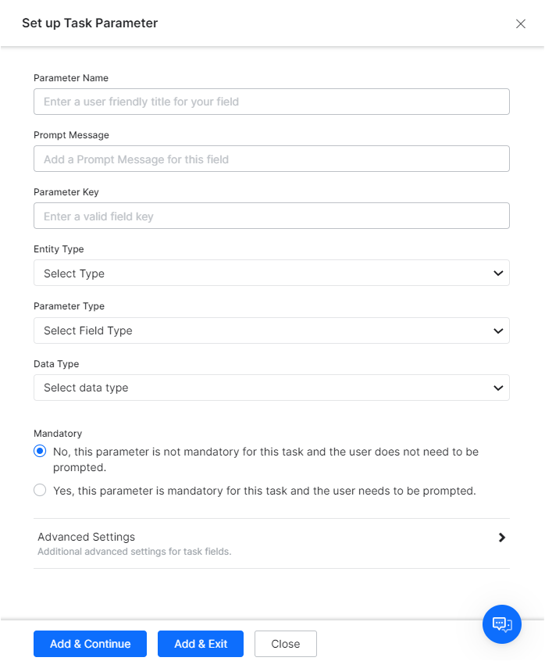Click the 'Additional advanced settings for task fields' text
Viewport: 545px width, 661px height.
(x=134, y=552)
